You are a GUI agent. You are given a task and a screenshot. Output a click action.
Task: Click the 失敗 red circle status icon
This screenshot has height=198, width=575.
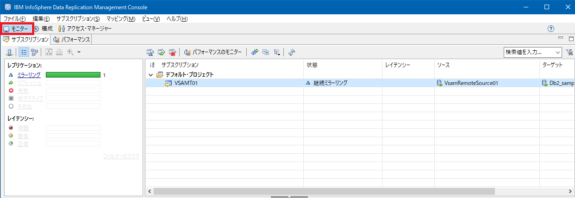click(11, 90)
